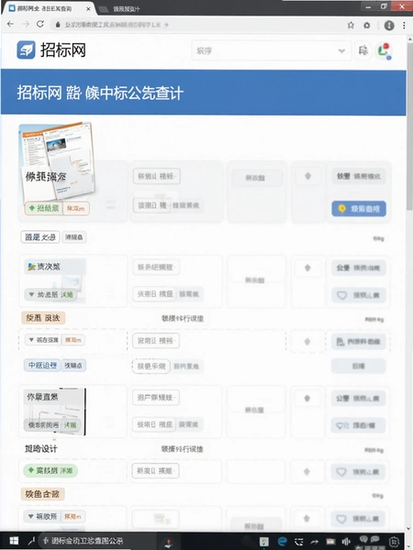Open the browser three-dot menu
The height and width of the screenshot is (550, 413).
[404, 26]
